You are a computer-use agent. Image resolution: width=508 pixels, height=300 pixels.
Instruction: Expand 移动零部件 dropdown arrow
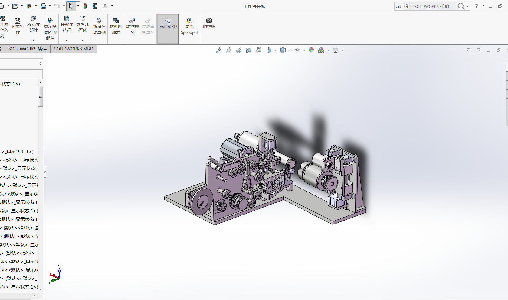click(x=34, y=40)
